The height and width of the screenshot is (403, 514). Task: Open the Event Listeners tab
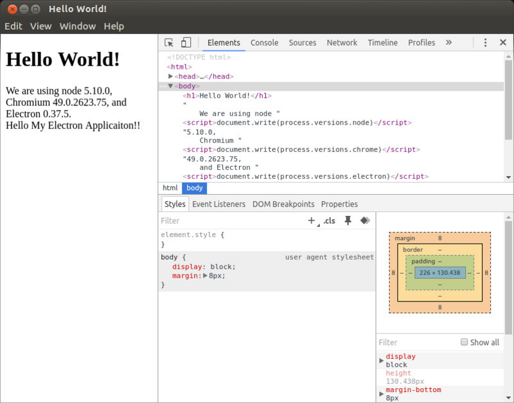point(218,204)
